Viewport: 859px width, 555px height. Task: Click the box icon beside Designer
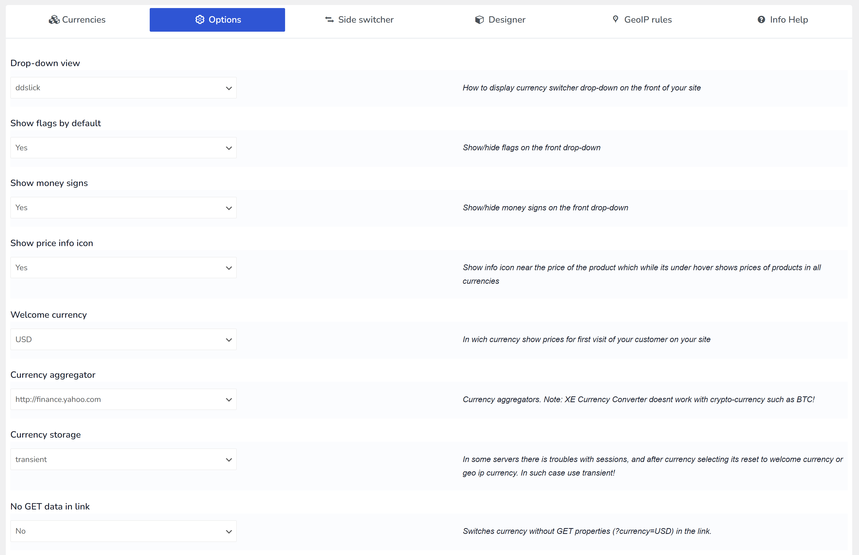coord(479,20)
